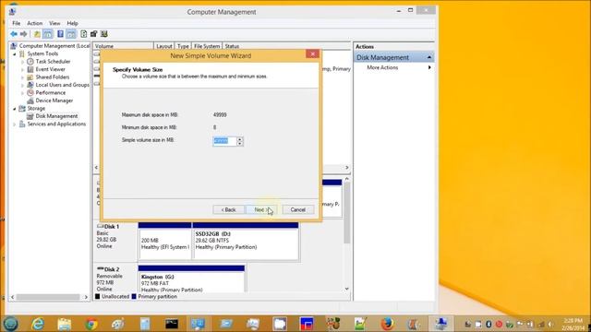This screenshot has height=332, width=591.
Task: Collapse the Storage tree node
Action: [15, 109]
